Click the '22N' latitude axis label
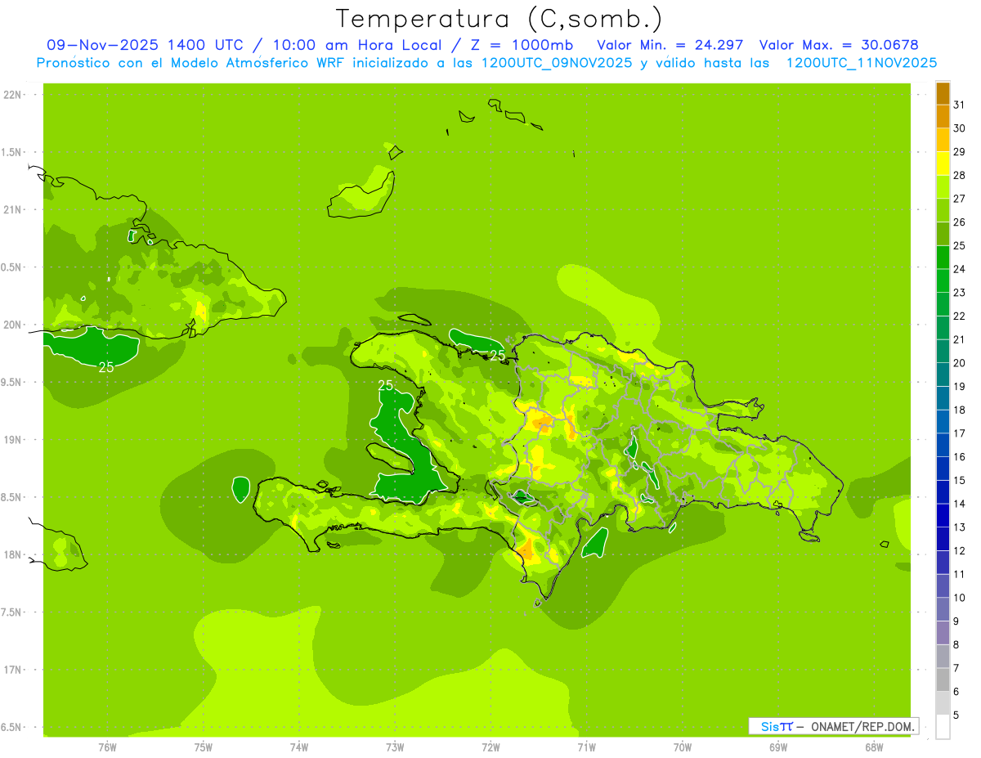Screen dimensions: 981x758 click(13, 95)
